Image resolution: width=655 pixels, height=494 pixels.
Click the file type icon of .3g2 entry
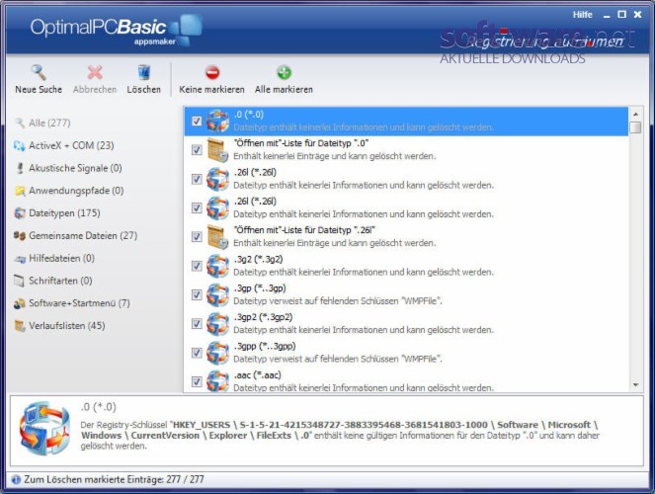click(217, 266)
